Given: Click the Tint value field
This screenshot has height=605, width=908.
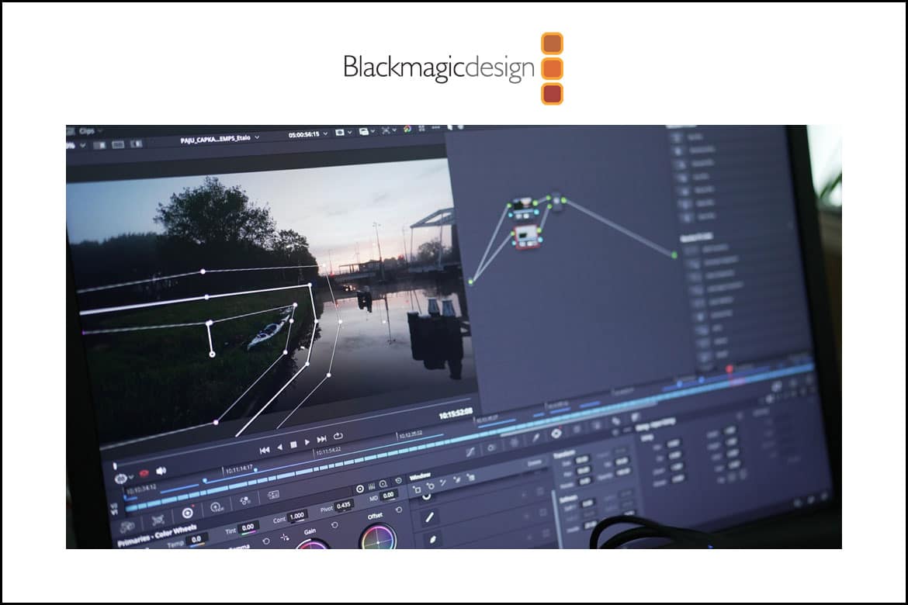Looking at the screenshot, I should coord(248,527).
